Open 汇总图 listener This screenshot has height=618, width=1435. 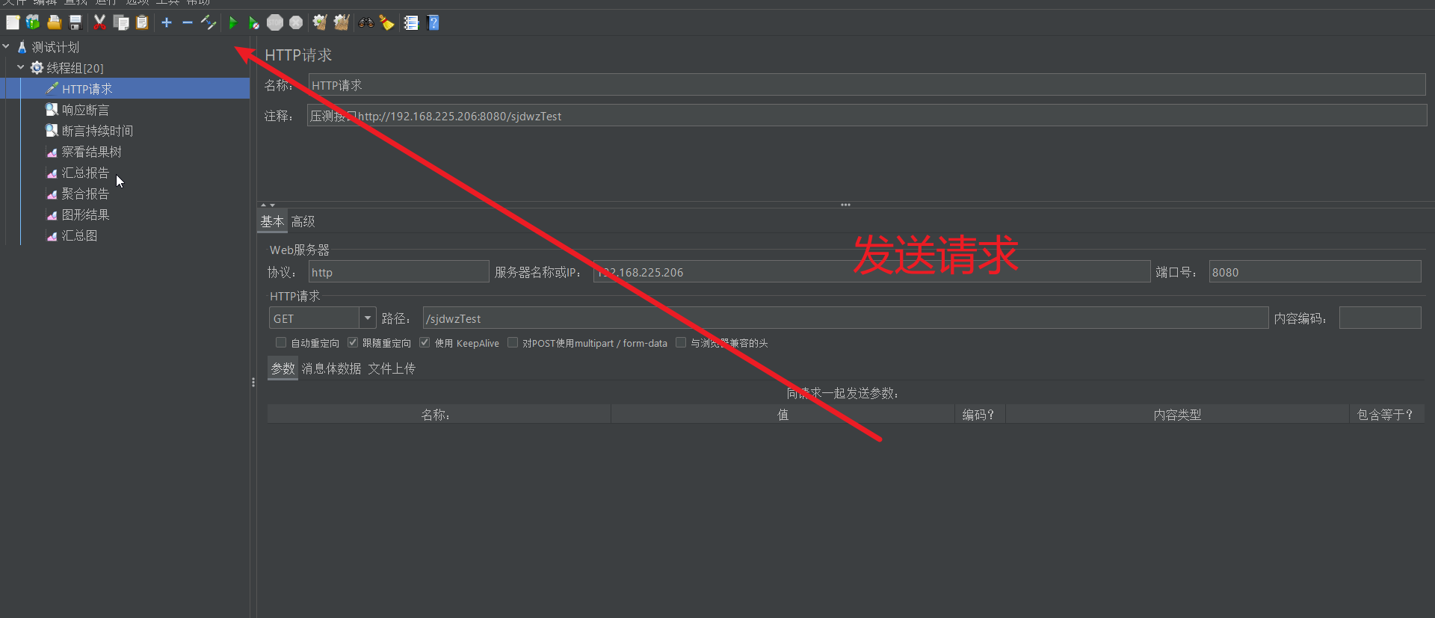[79, 235]
